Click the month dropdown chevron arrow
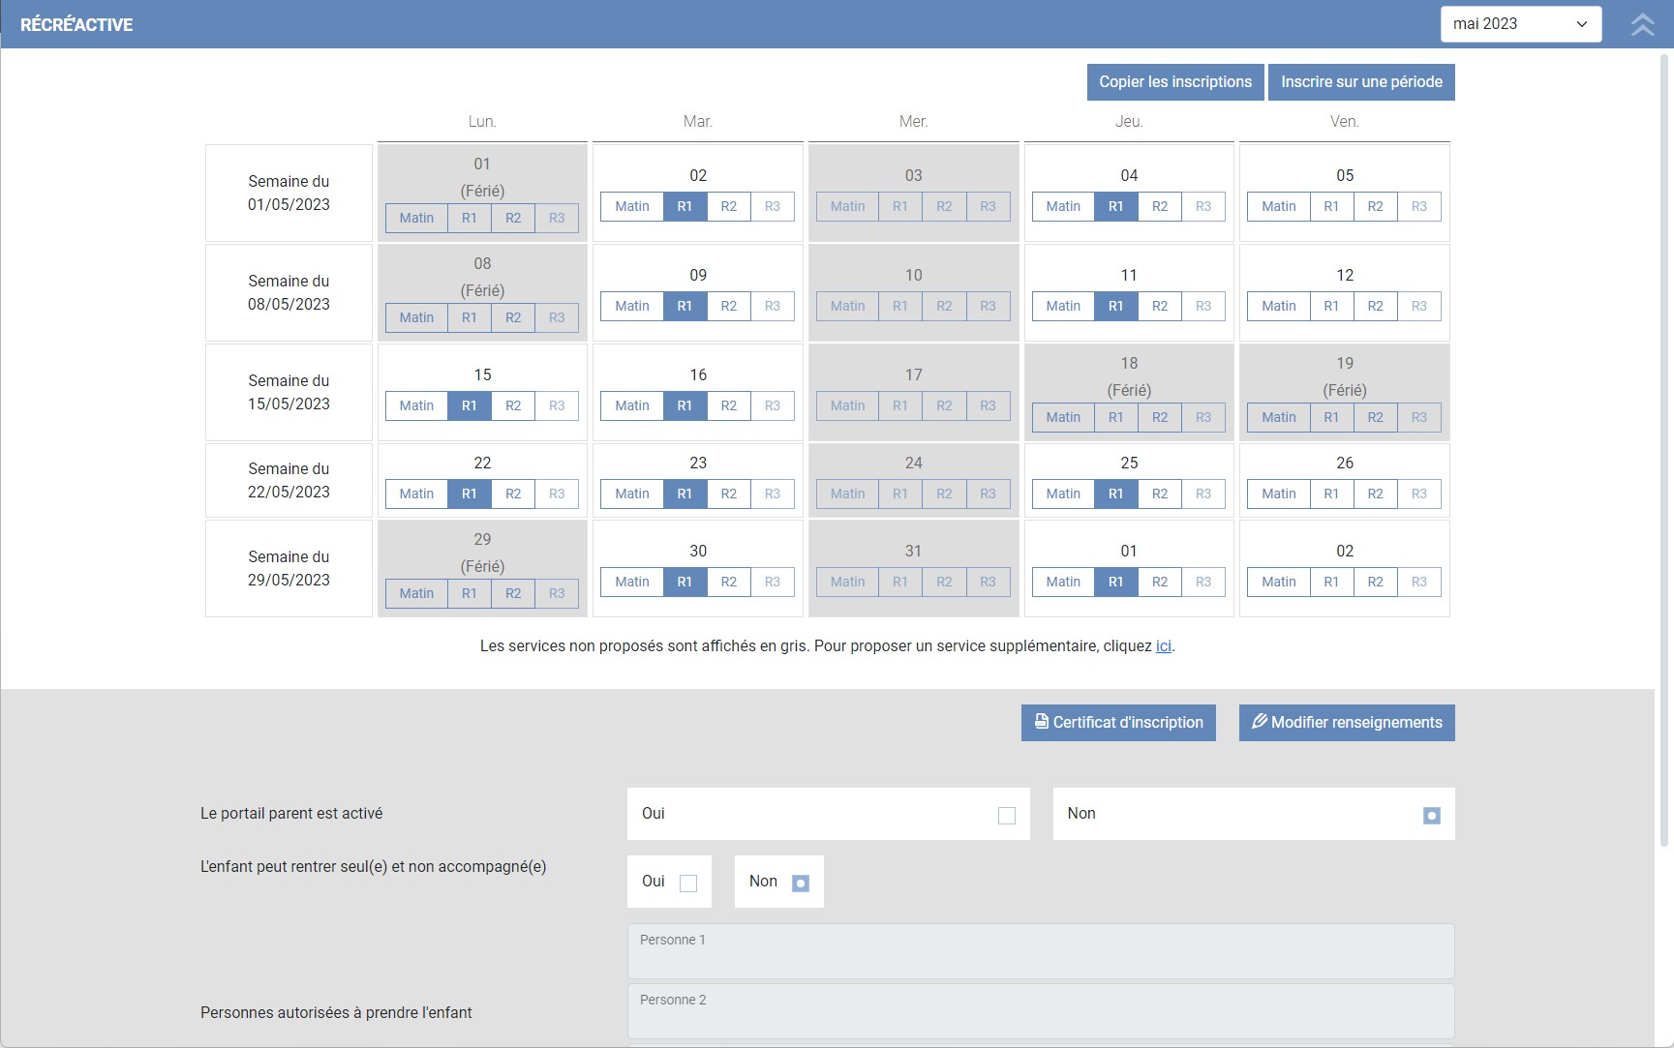 pos(1582,24)
